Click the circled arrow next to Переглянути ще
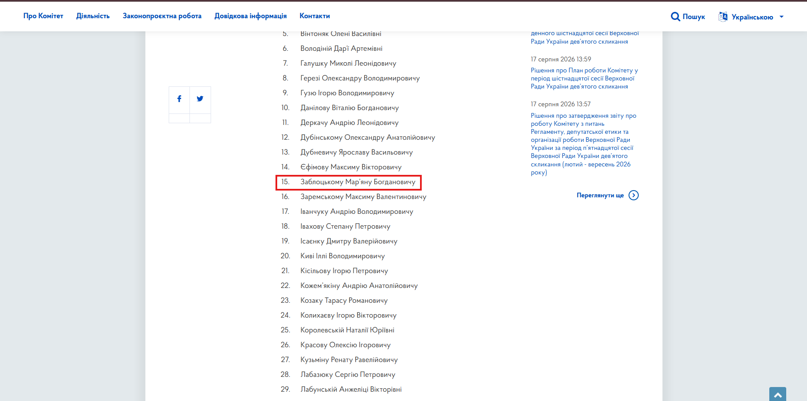The image size is (807, 401). [634, 195]
